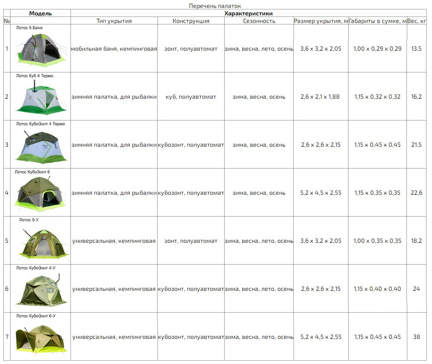Click the label 'Лотос 5 Баня'
432x364 pixels.
tap(29, 27)
